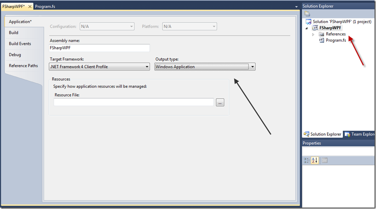Image resolution: width=376 pixels, height=209 pixels.
Task: Click the References folder icon
Action: tap(322, 34)
